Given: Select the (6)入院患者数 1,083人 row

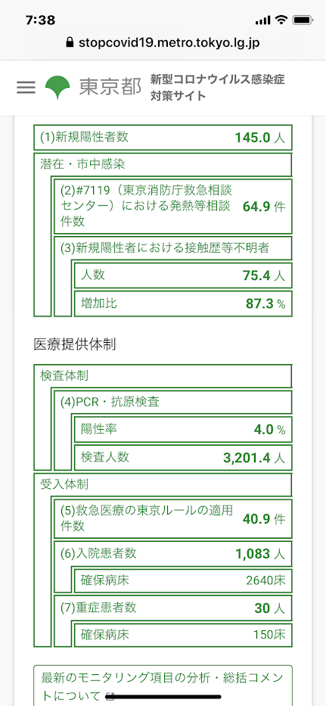Looking at the screenshot, I should 173,553.
